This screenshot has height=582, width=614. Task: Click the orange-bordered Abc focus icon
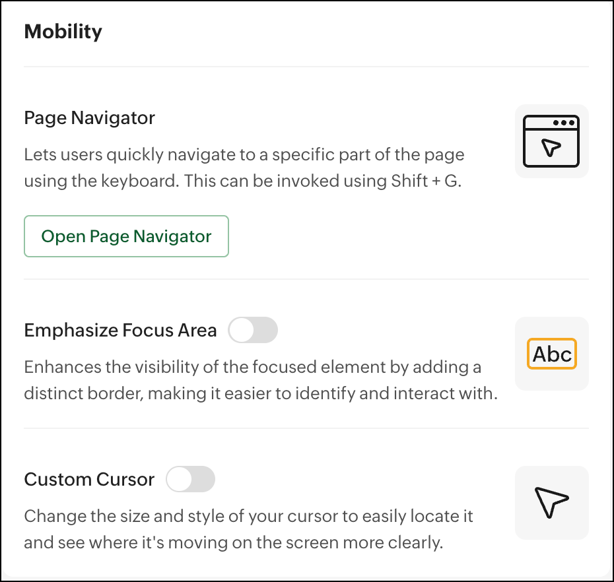551,354
